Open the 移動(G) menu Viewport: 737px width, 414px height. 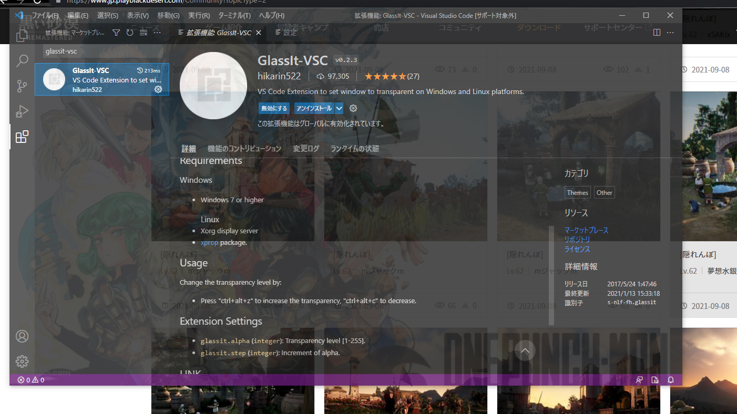[x=168, y=15]
